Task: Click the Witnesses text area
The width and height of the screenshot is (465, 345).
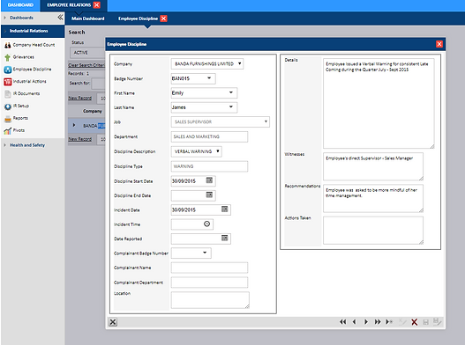Action: [373, 166]
